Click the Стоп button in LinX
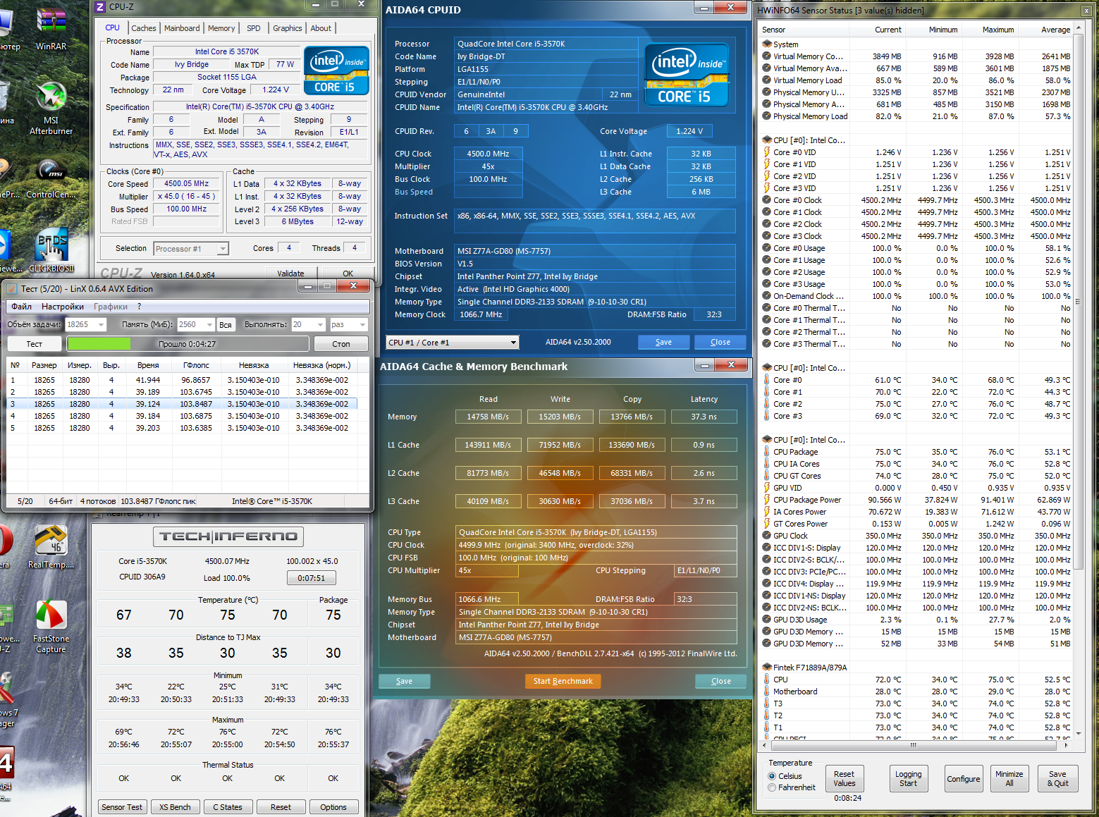 coord(341,344)
